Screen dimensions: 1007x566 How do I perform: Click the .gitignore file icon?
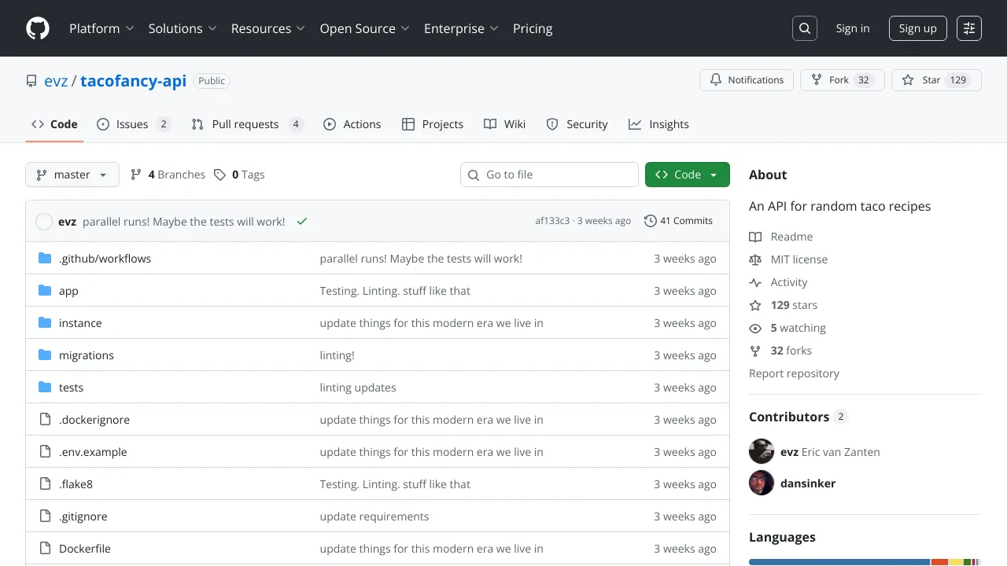[x=45, y=516]
